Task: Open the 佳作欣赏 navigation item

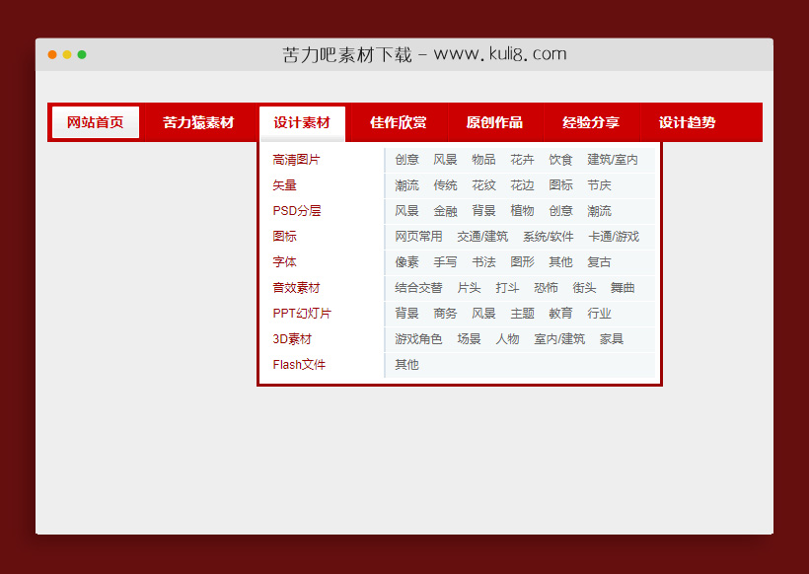Action: [397, 122]
